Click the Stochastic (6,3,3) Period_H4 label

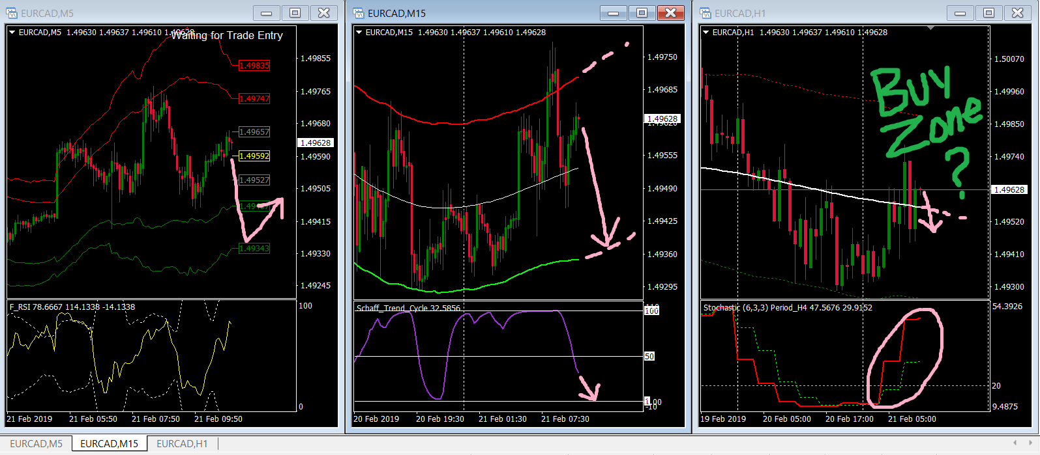click(788, 307)
